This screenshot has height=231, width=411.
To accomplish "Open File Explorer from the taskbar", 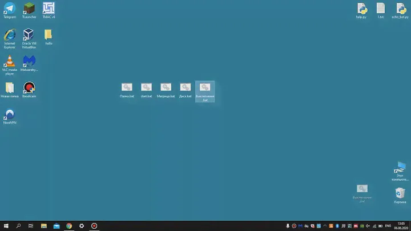I will pyautogui.click(x=44, y=226).
